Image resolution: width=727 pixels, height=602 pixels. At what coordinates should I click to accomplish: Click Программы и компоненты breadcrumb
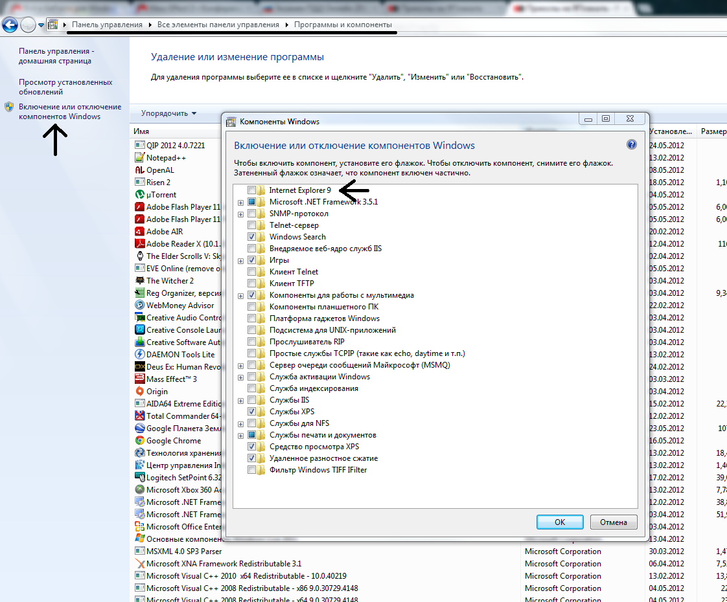tap(343, 25)
